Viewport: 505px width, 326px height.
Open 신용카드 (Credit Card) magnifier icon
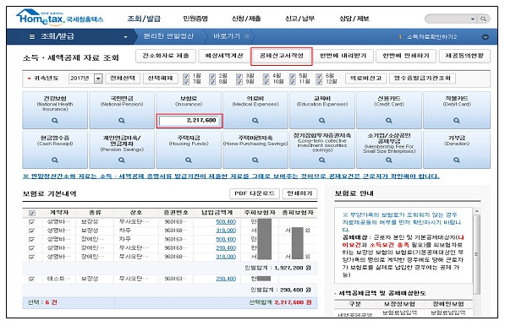coord(389,121)
